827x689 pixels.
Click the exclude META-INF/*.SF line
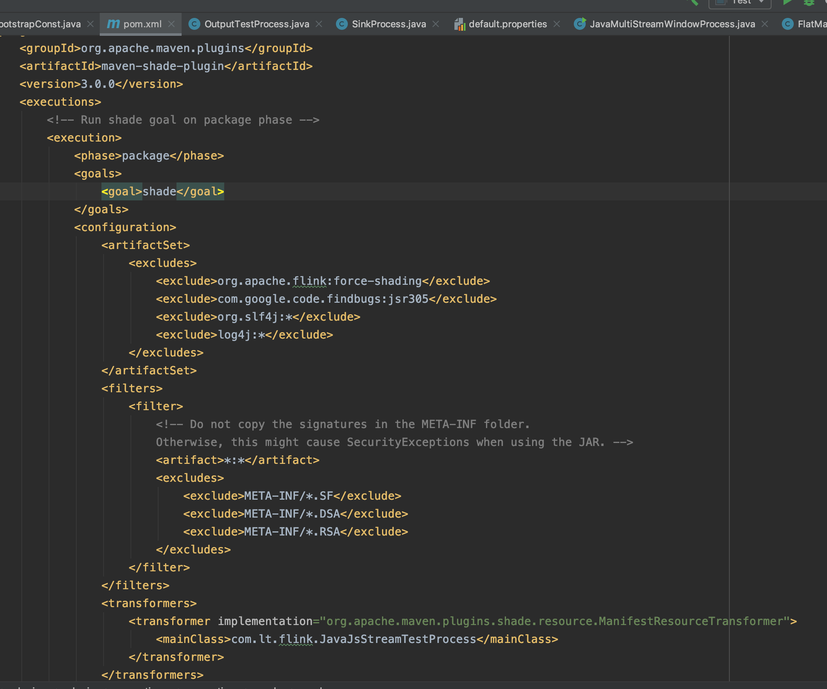(x=292, y=496)
